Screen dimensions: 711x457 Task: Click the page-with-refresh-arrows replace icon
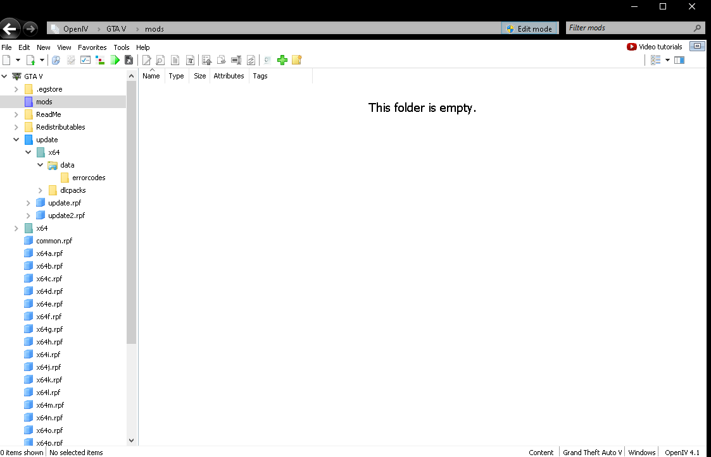tap(251, 60)
